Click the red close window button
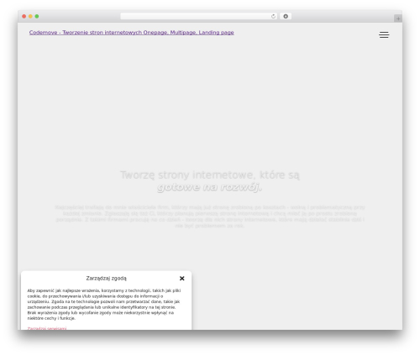This screenshot has height=355, width=420. coord(24,16)
